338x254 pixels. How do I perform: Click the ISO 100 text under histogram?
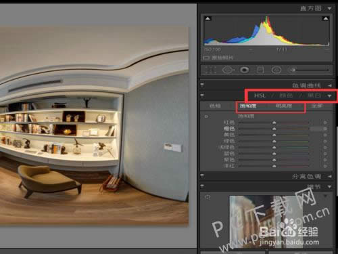(212, 49)
